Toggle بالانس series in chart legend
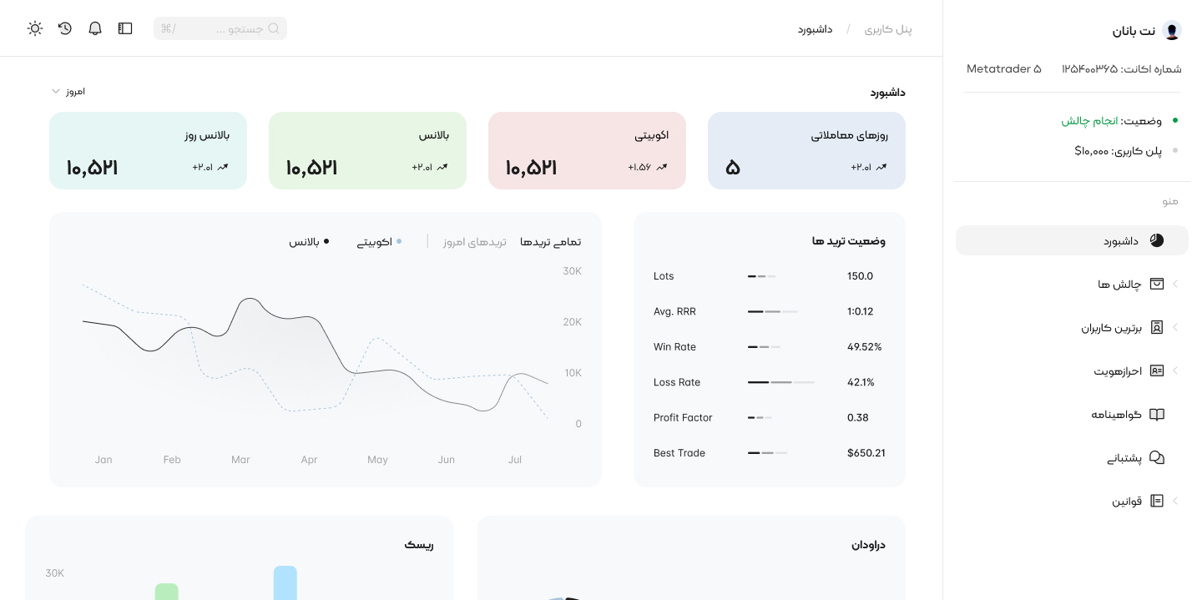1202x600 pixels. point(309,242)
